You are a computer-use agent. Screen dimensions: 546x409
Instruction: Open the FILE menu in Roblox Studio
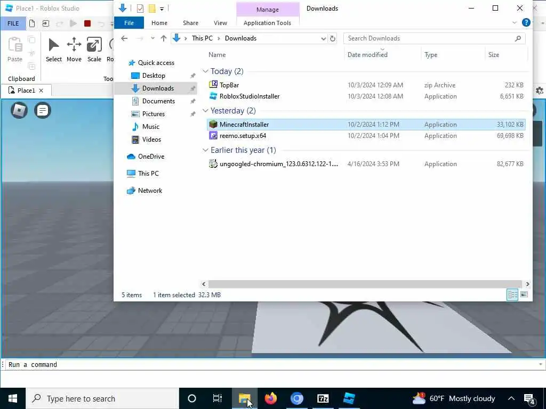[x=13, y=23]
